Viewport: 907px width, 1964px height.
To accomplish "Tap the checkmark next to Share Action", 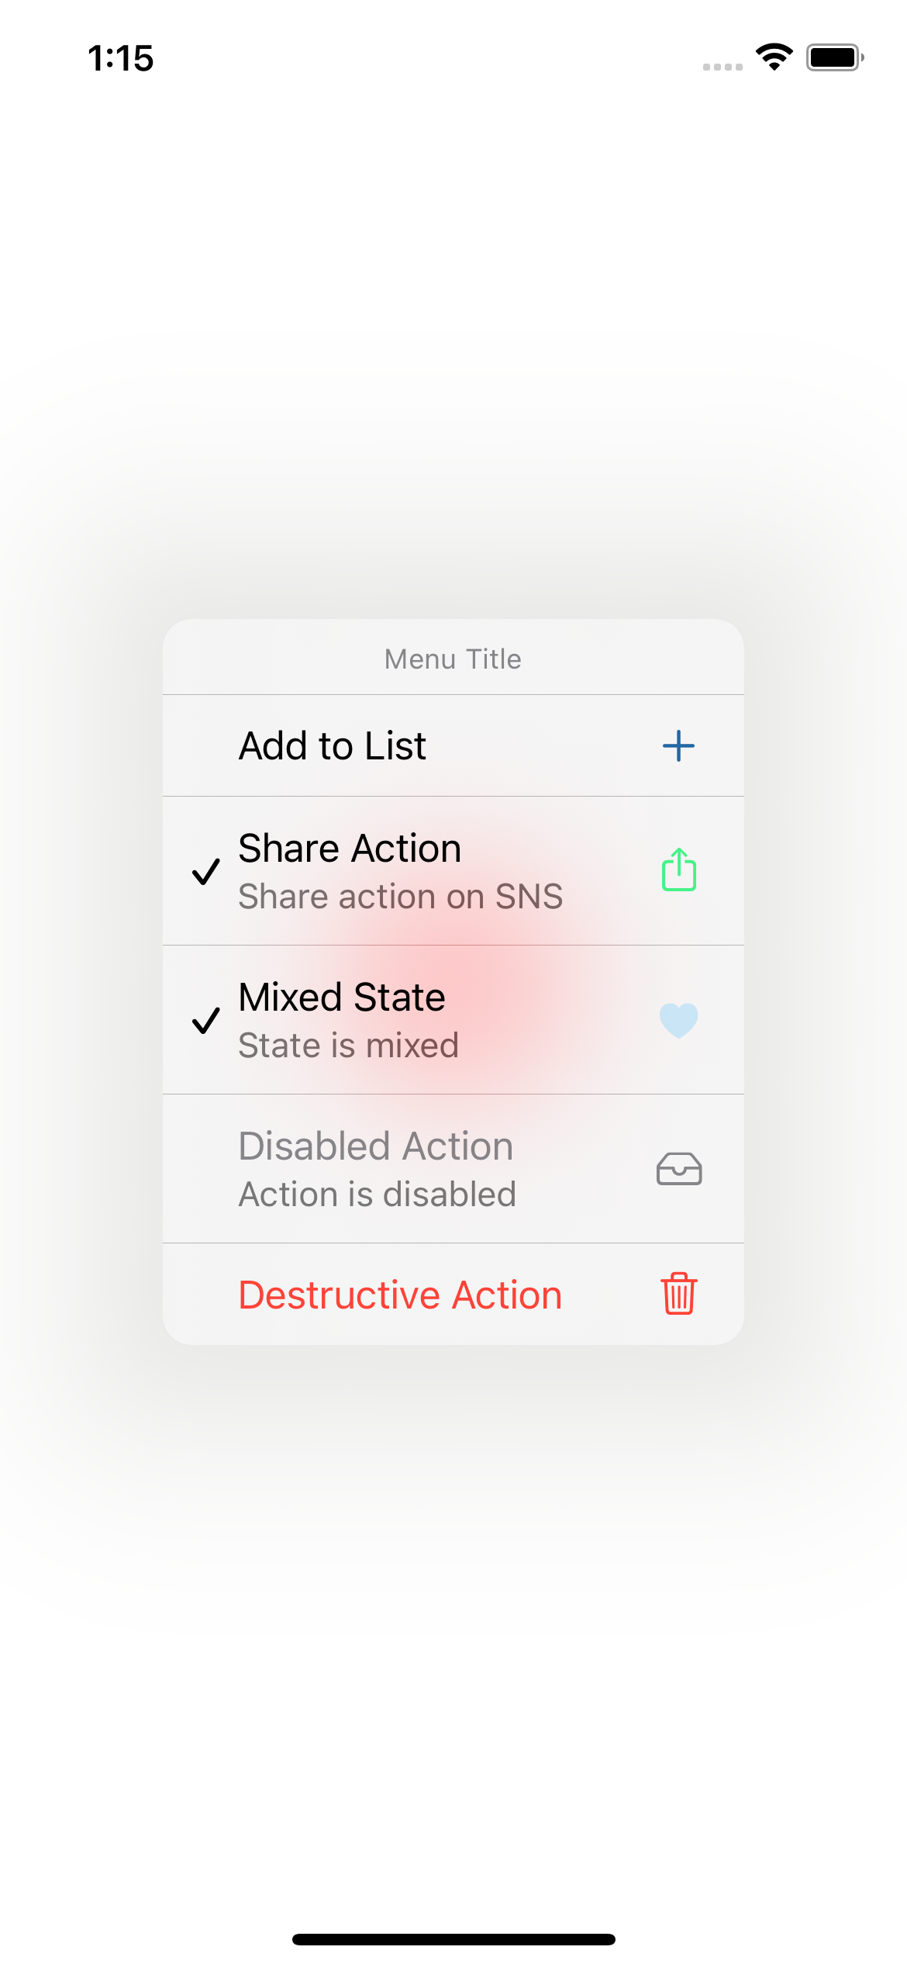I will [x=206, y=874].
